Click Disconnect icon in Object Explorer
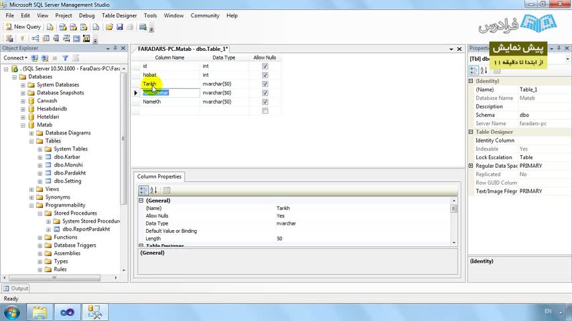572x321 pixels. [x=45, y=58]
